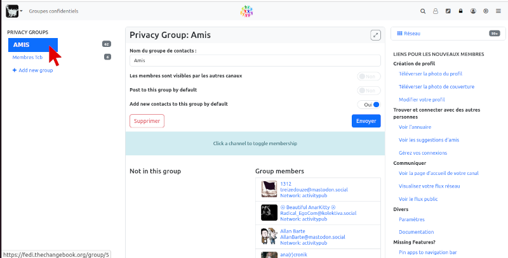
Task: Click the play circle icon in navbar
Action: [486, 11]
